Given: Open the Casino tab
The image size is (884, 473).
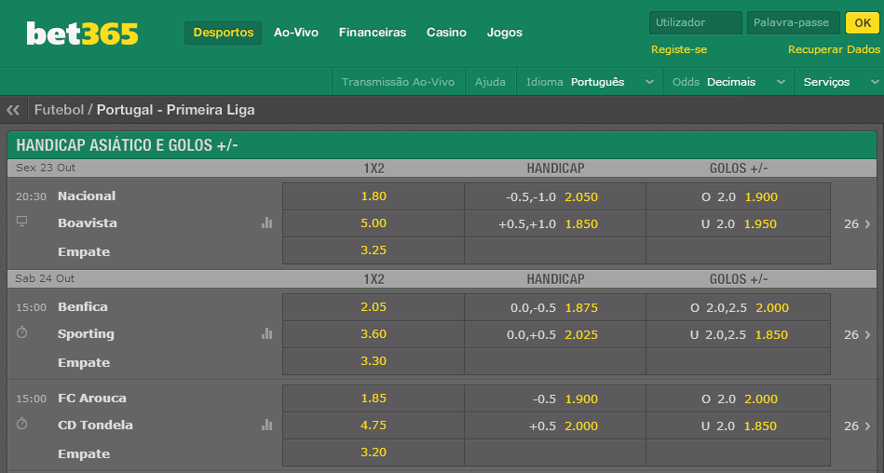Looking at the screenshot, I should [446, 33].
